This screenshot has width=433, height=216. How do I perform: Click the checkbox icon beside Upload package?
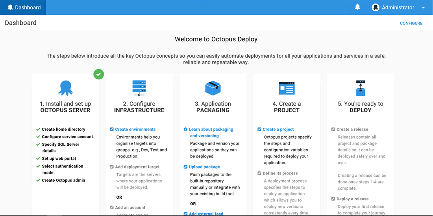point(185,167)
